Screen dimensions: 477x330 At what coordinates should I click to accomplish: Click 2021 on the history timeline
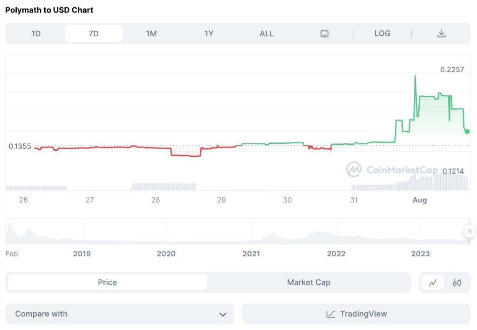(251, 254)
